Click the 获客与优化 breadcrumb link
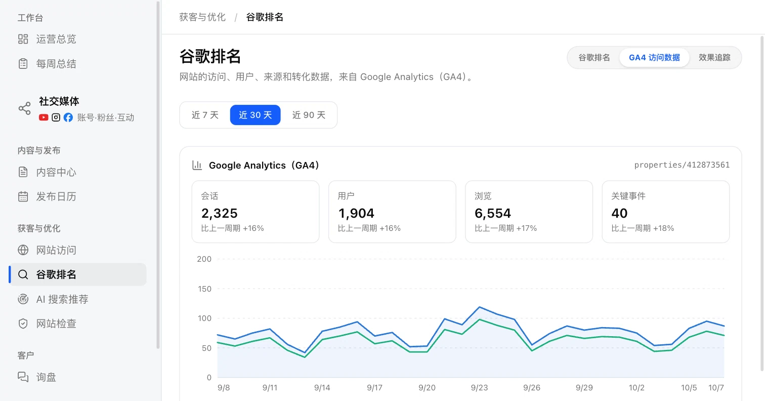 [202, 17]
